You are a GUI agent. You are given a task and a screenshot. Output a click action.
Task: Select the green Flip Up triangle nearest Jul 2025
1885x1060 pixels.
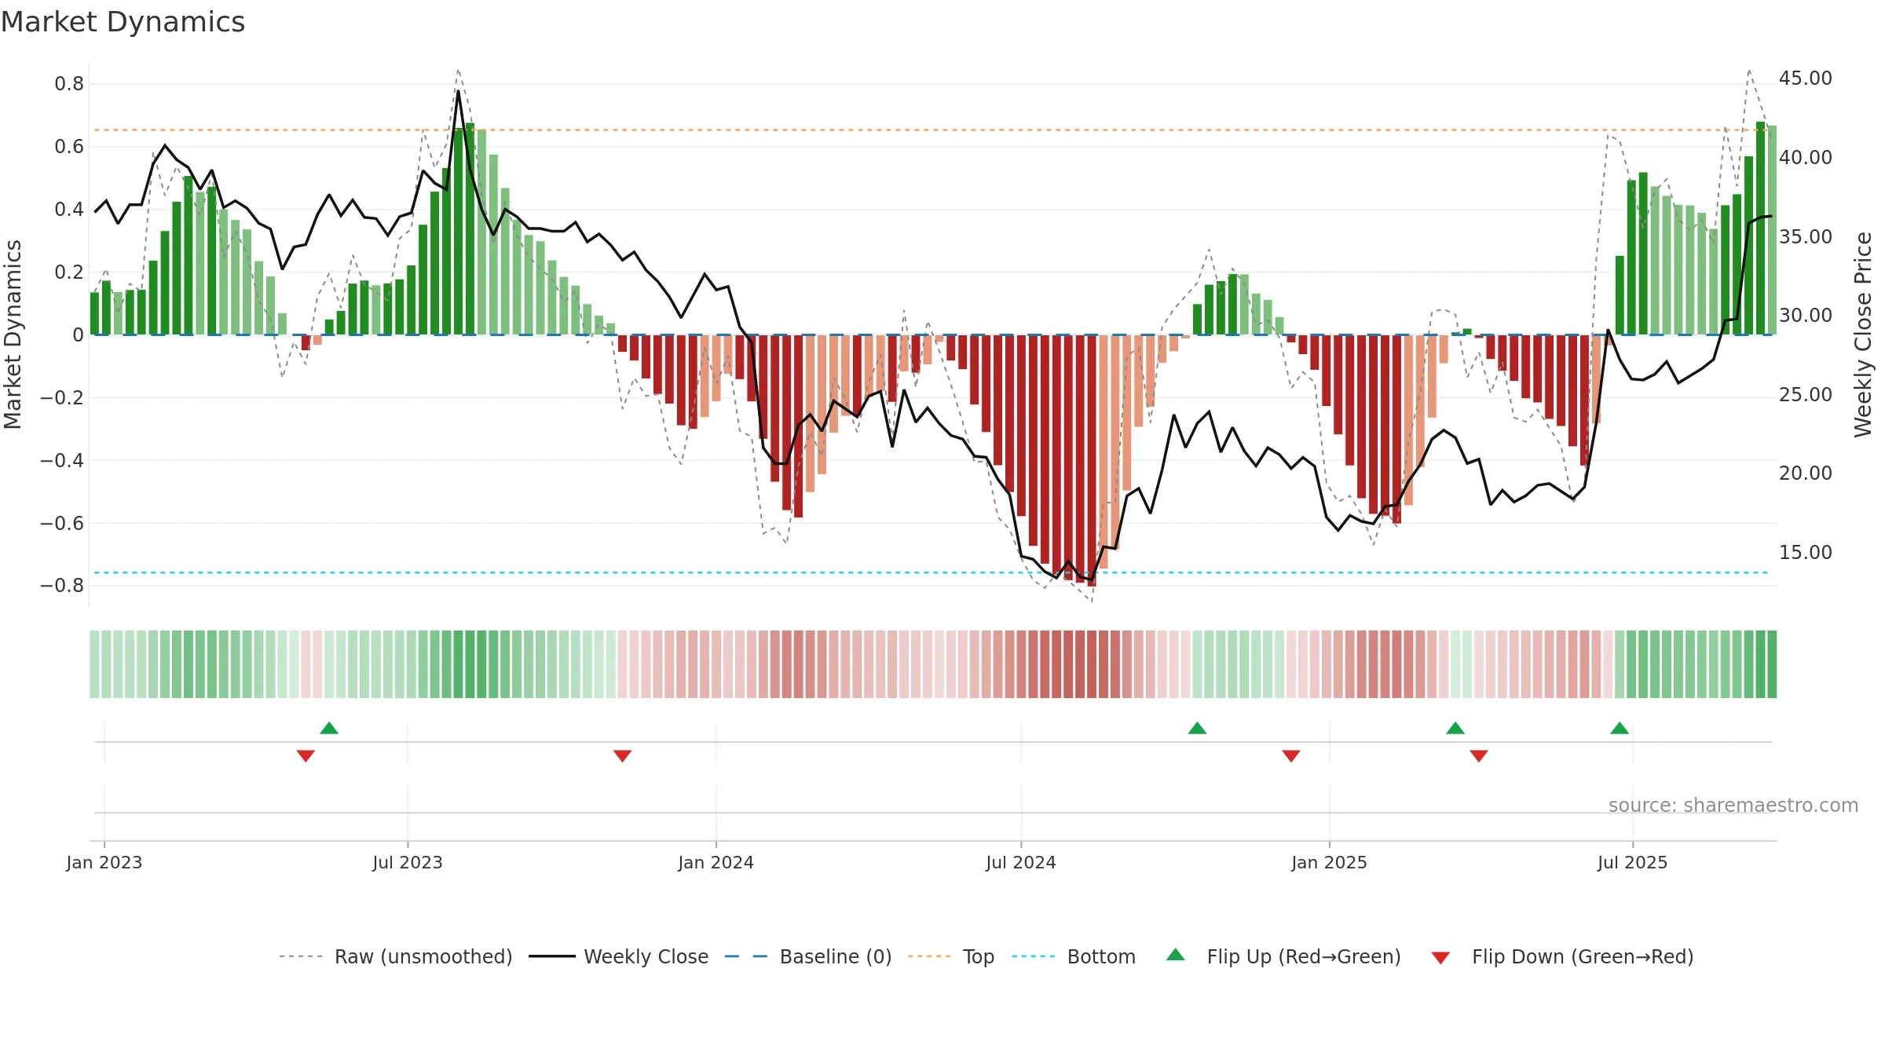coord(1620,729)
